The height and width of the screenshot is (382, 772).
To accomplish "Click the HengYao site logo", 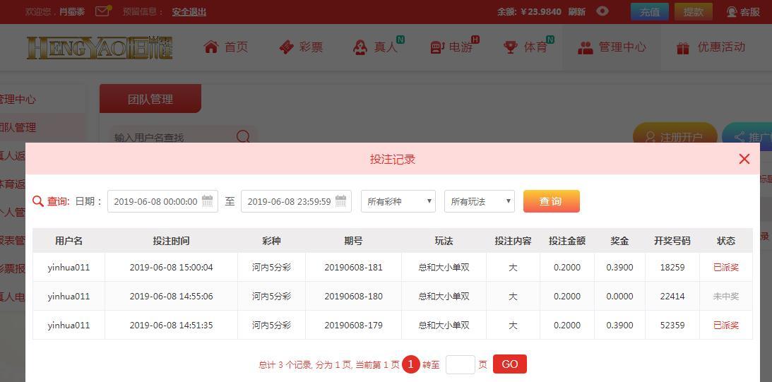I will 100,47.
